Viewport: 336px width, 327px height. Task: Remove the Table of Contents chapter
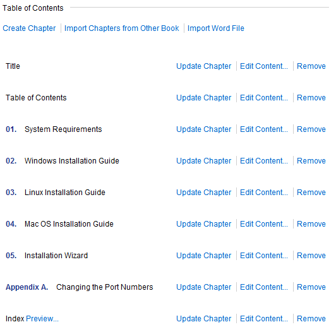(x=311, y=98)
